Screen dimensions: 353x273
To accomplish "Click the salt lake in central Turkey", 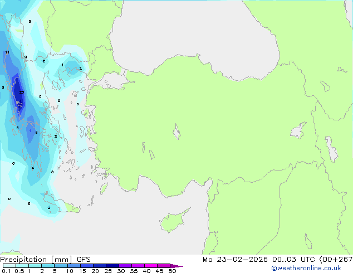I will [177, 133].
